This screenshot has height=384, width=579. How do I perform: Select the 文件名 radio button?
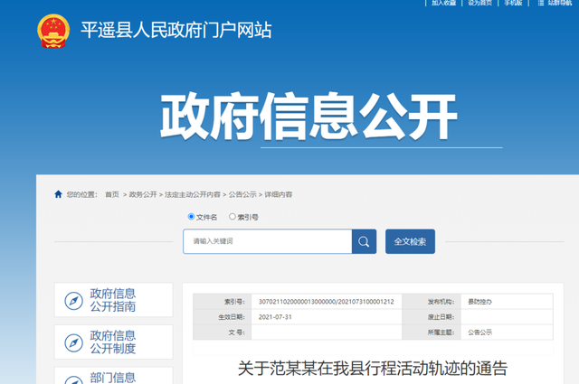[x=191, y=217]
